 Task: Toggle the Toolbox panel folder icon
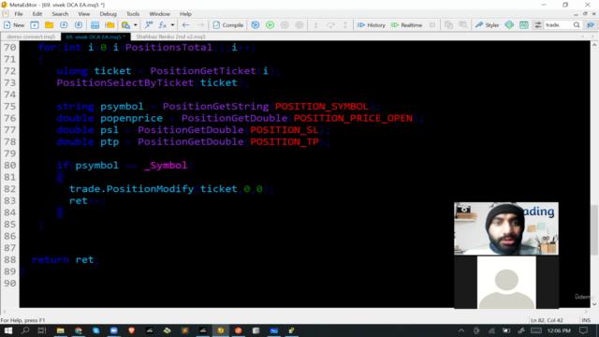click(110, 25)
